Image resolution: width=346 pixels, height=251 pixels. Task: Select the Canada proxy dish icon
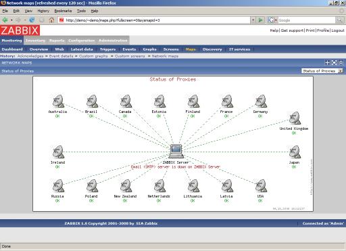[126, 101]
